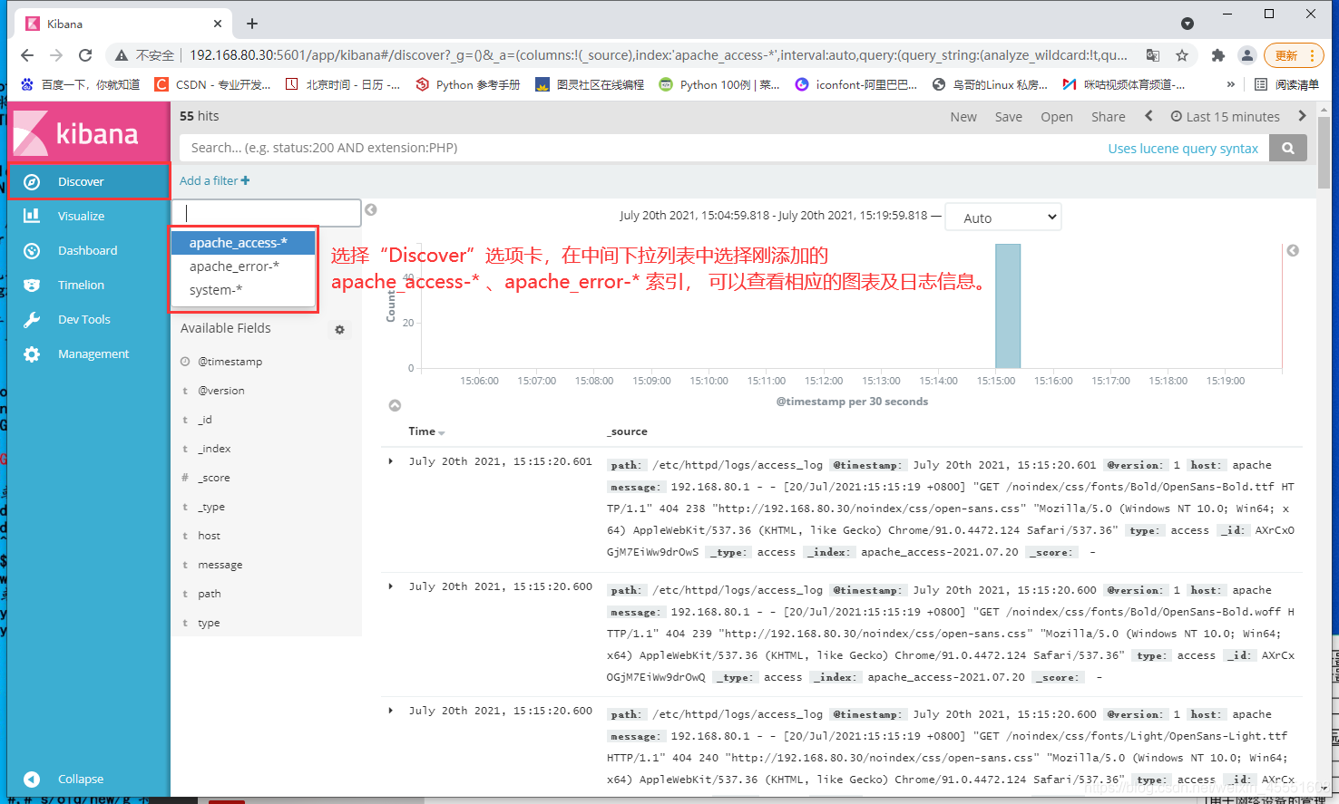Screen dimensions: 1339x804
Task: Open a saved search
Action: (1057, 117)
